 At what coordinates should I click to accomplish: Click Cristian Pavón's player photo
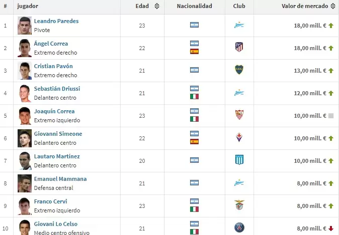[x=25, y=71]
